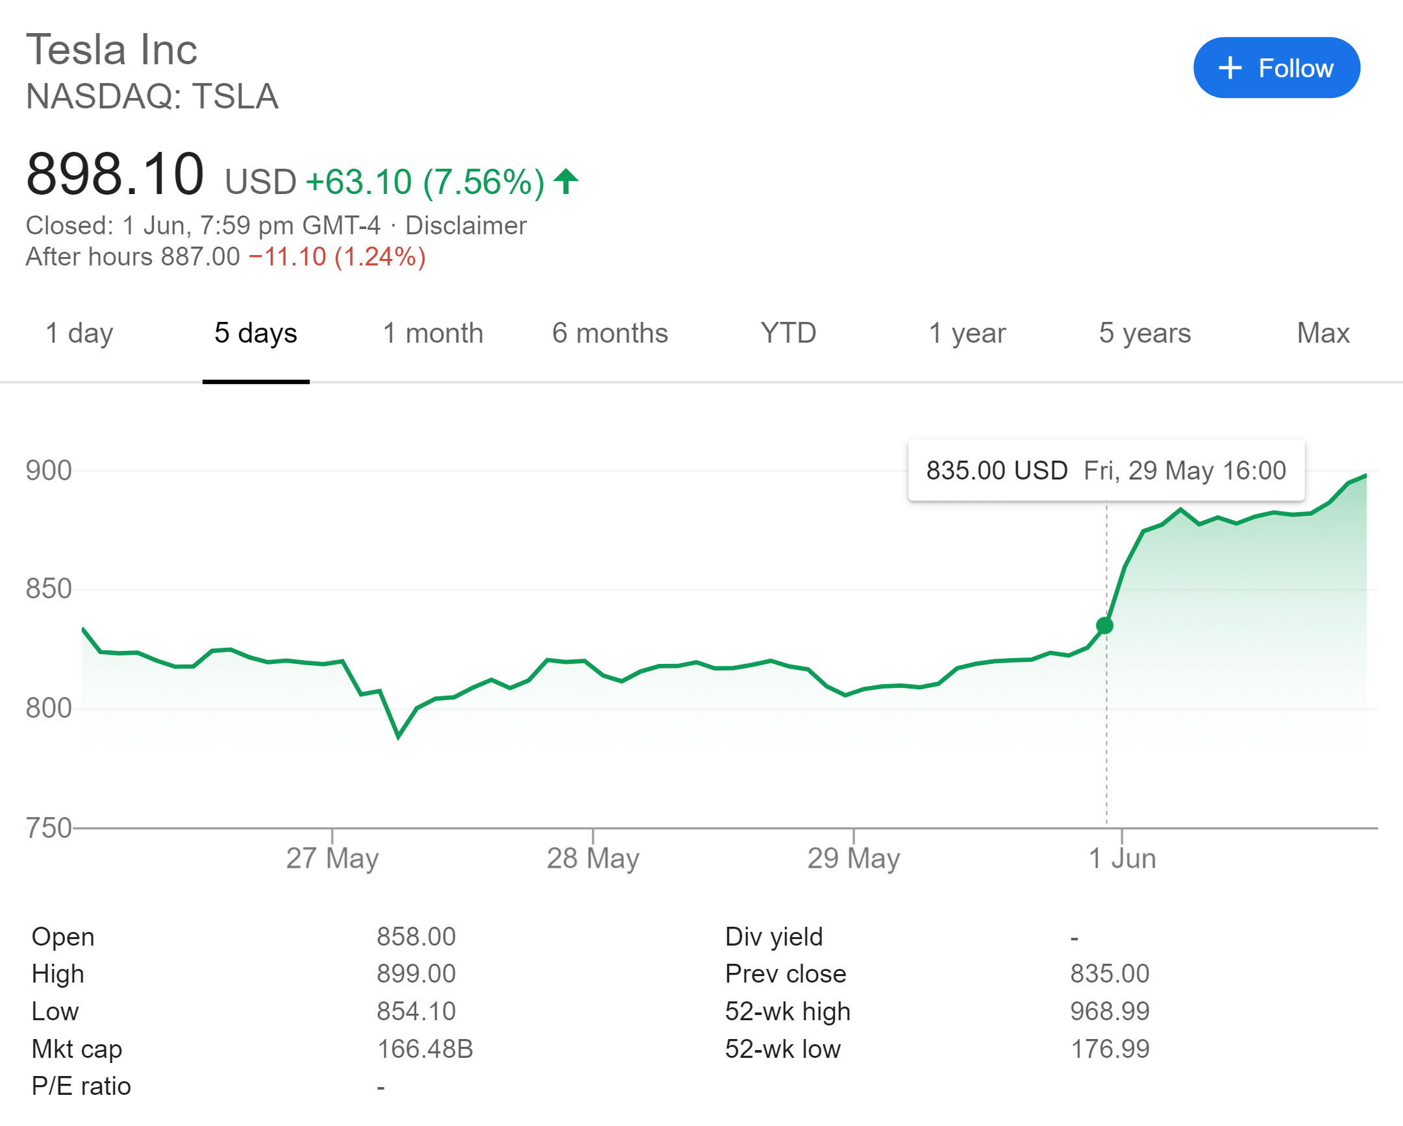1403x1126 pixels.
Task: Click the Open value 858.00
Action: coord(416,936)
